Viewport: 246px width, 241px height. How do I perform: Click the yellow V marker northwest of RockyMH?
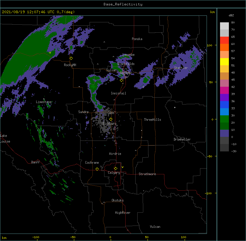click(50, 53)
